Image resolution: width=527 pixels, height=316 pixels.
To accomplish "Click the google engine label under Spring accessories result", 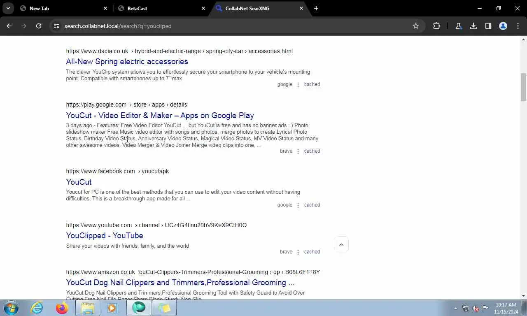I will pos(285,84).
